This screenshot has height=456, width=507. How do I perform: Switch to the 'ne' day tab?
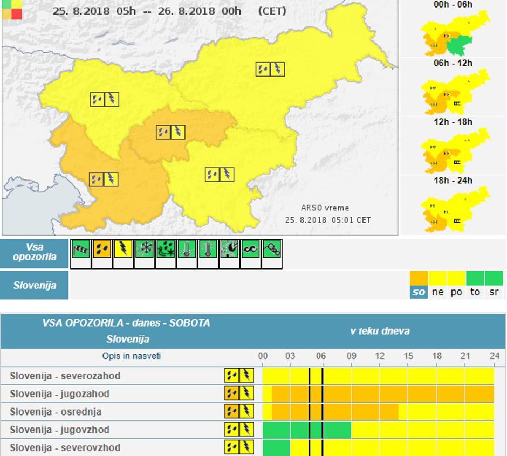click(437, 292)
